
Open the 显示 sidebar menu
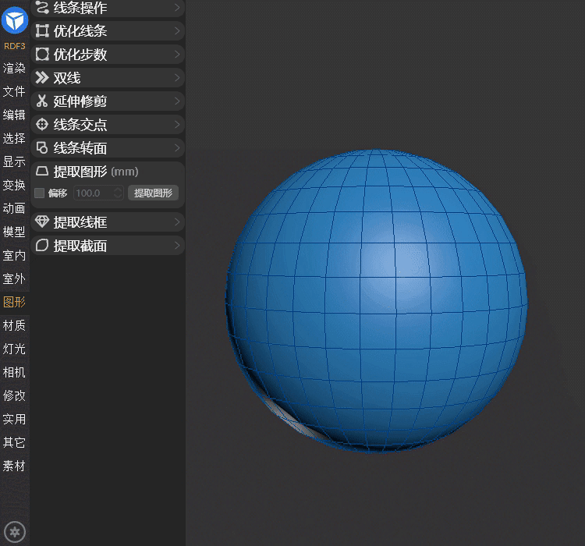click(x=14, y=161)
